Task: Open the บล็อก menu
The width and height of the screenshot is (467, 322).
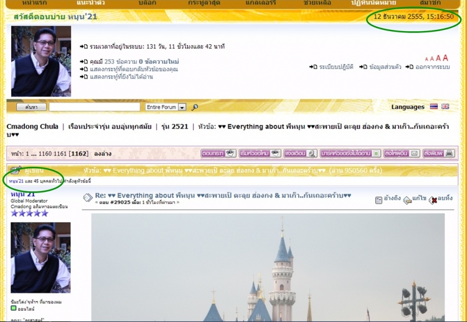Action: [x=147, y=3]
